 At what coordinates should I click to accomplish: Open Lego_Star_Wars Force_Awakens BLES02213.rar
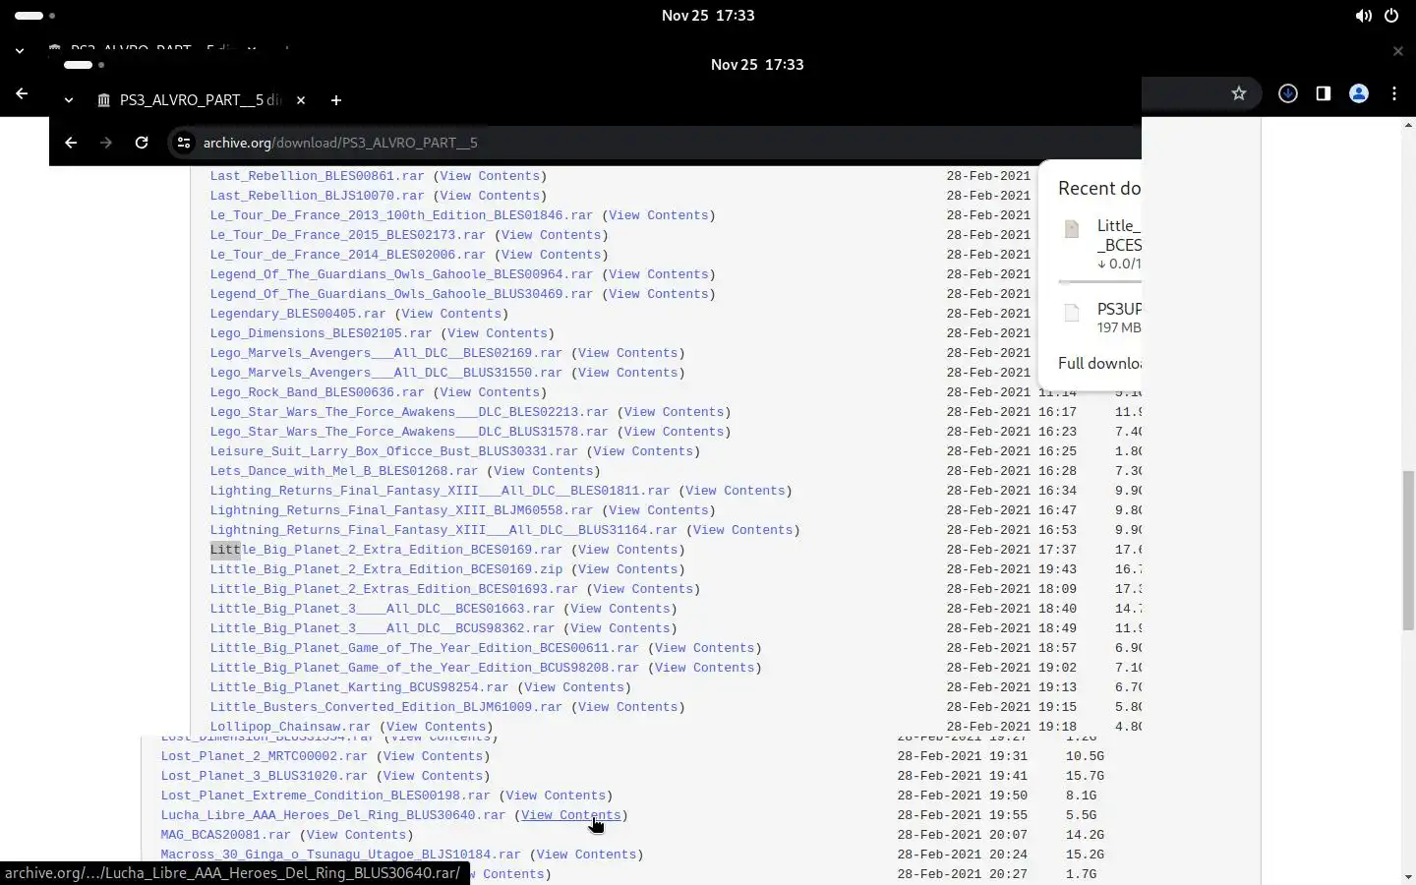[x=409, y=412]
